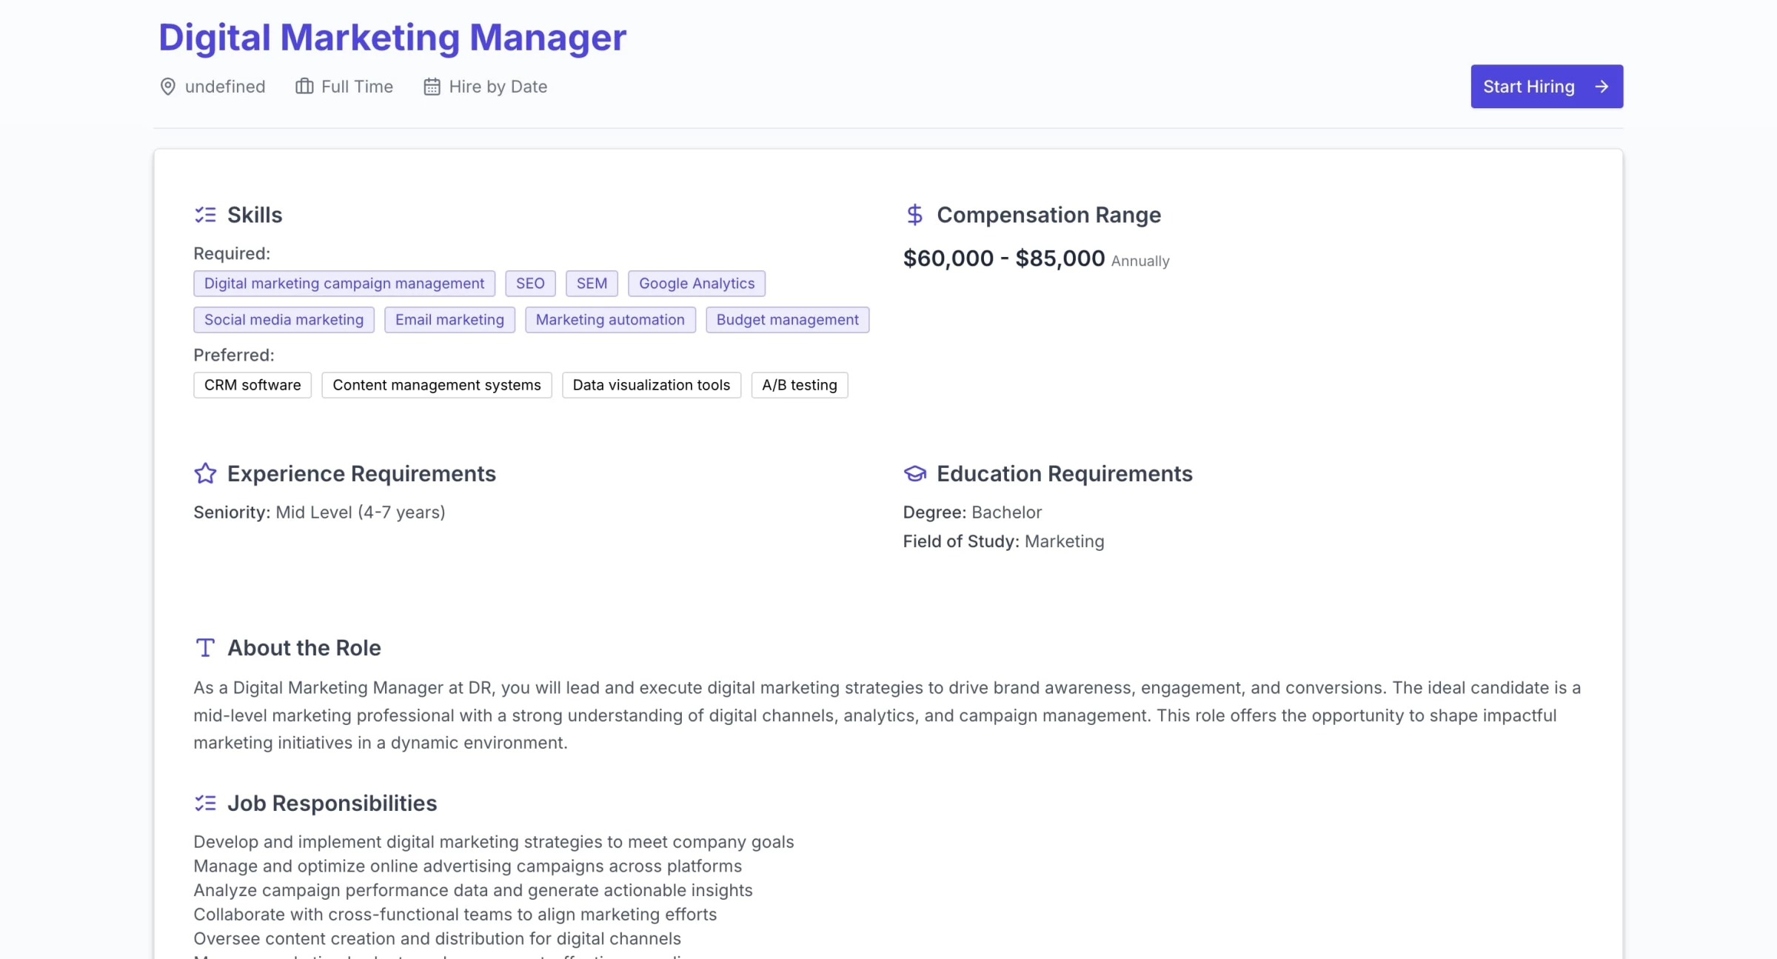The height and width of the screenshot is (959, 1777).
Task: Click the checklist icon beside Job Responsibilities
Action: tap(205, 803)
